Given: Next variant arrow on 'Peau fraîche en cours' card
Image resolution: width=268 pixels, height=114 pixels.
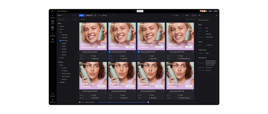Looking at the screenshot, I should click(163, 91).
